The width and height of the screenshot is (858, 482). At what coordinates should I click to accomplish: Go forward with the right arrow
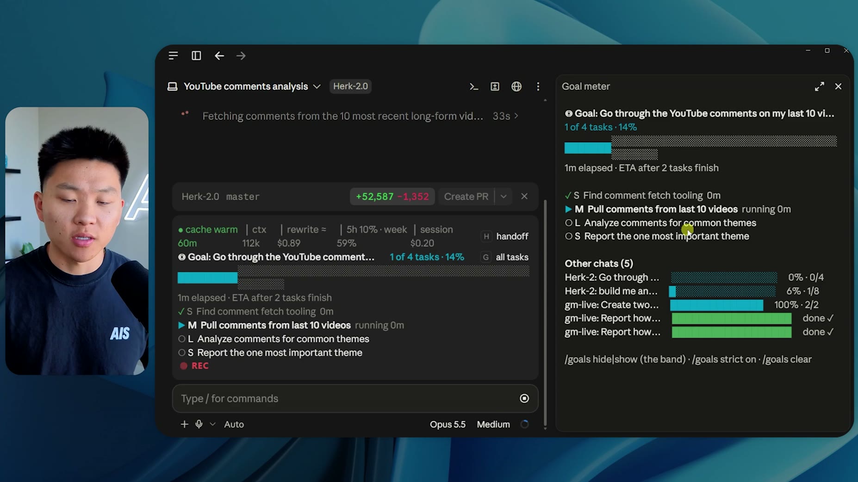(x=241, y=56)
